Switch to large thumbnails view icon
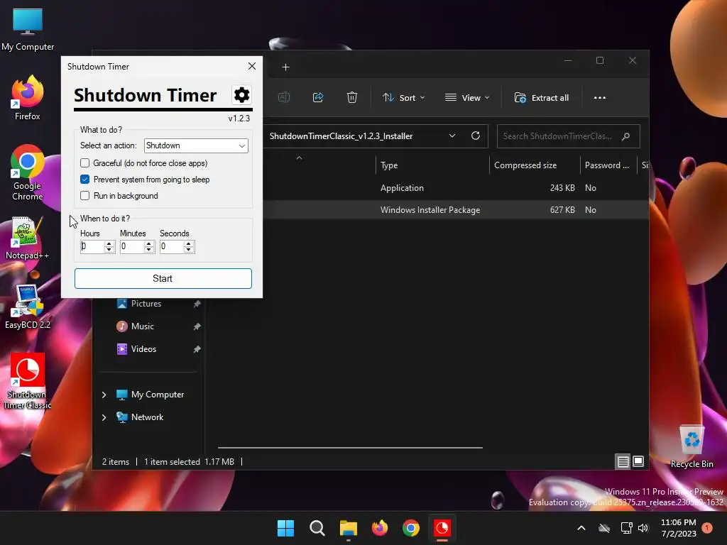 pyautogui.click(x=638, y=461)
